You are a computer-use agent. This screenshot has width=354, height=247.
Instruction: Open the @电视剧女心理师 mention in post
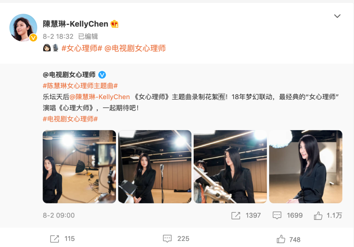click(135, 48)
